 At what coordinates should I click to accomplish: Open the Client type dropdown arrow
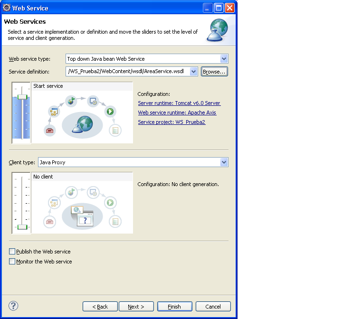point(224,162)
